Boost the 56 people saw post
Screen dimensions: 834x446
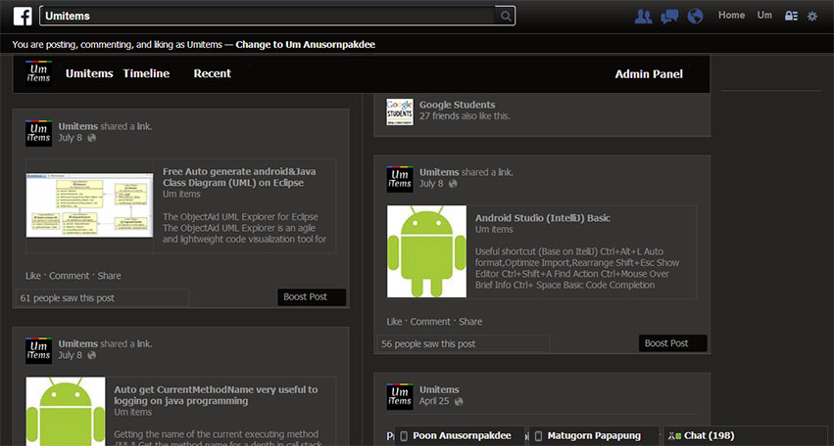point(673,343)
